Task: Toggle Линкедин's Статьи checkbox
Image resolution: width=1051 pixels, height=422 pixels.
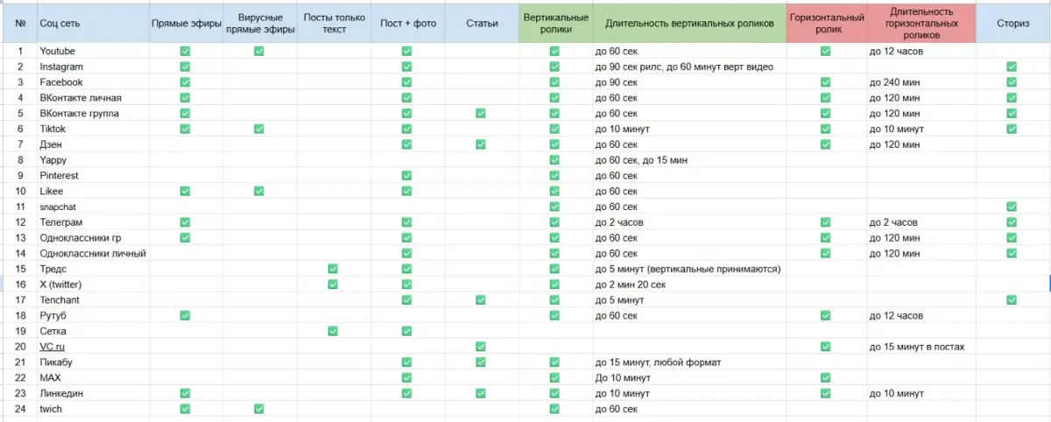Action: pos(481,393)
